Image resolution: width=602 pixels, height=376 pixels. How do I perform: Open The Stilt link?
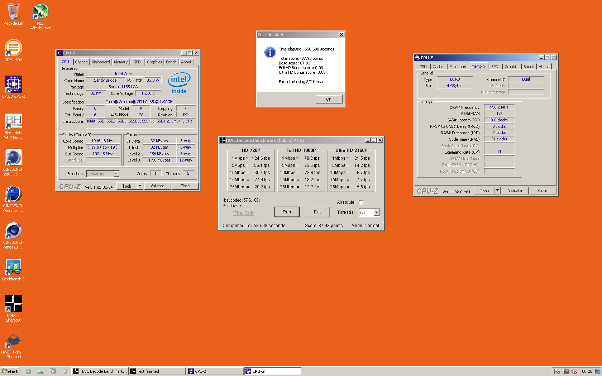(244, 213)
